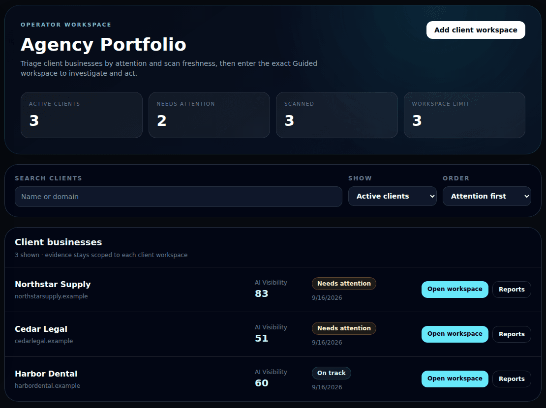The image size is (546, 408).
Task: Focus the Name or domain search field
Action: pos(178,197)
